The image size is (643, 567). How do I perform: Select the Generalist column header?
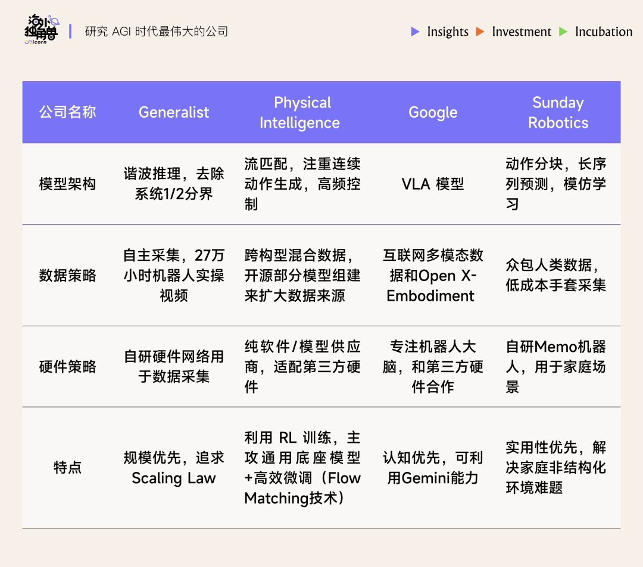click(x=173, y=112)
